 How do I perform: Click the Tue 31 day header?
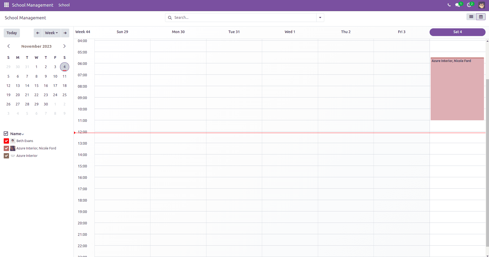pos(234,32)
